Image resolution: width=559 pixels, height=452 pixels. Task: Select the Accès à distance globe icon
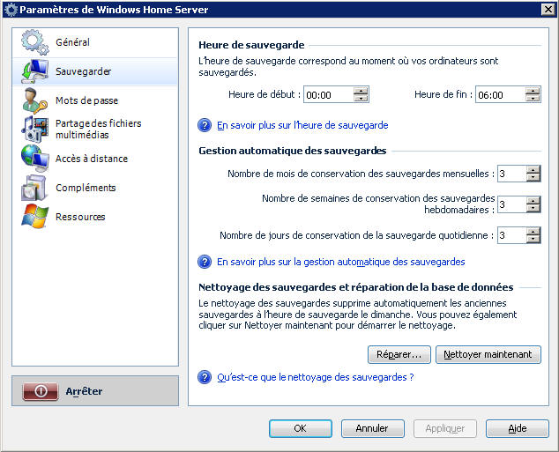pyautogui.click(x=34, y=159)
